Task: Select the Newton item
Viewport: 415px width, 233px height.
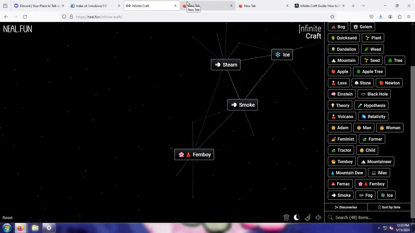Action: (x=389, y=83)
